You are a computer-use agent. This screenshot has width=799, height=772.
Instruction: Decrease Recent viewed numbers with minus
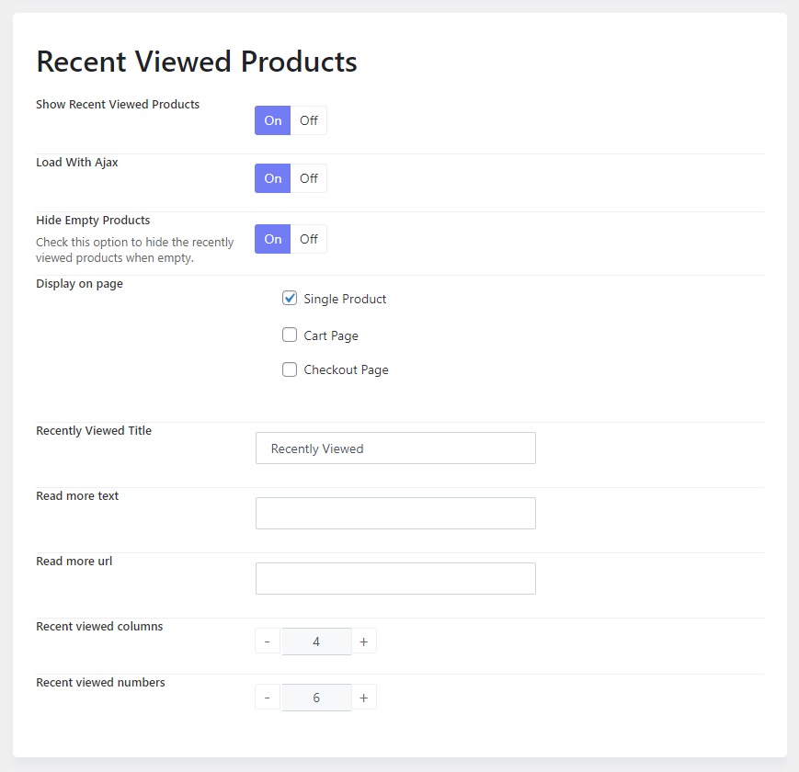(x=268, y=698)
